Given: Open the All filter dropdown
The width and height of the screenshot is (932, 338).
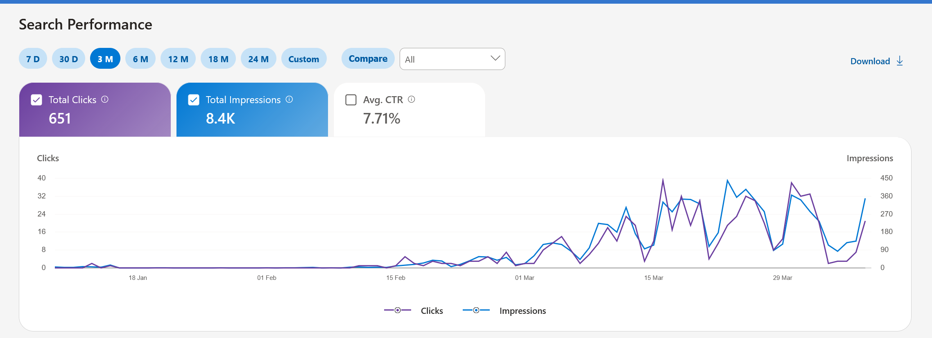Looking at the screenshot, I should [452, 59].
